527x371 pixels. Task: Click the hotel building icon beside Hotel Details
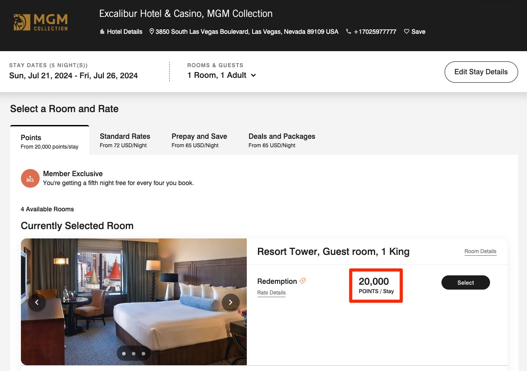(x=102, y=32)
